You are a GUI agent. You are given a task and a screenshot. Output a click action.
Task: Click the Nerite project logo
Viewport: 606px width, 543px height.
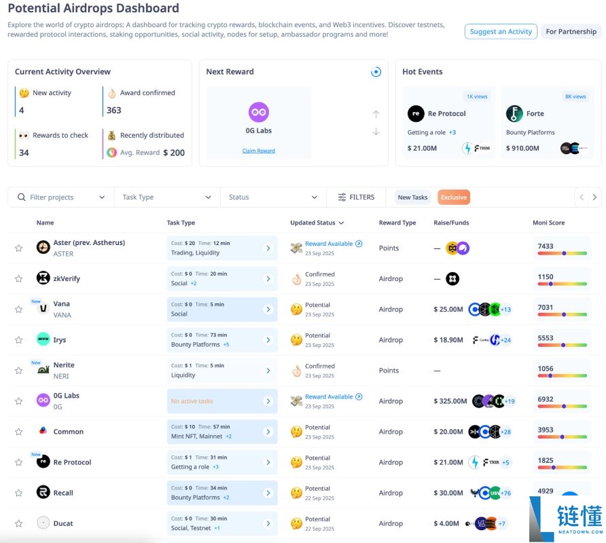43,370
